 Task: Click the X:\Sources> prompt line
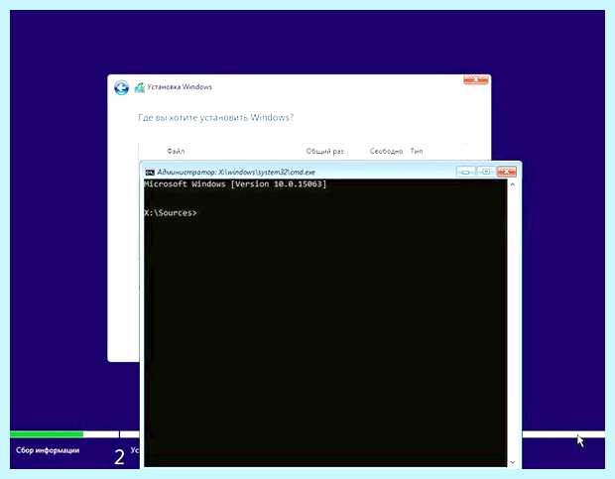point(171,213)
